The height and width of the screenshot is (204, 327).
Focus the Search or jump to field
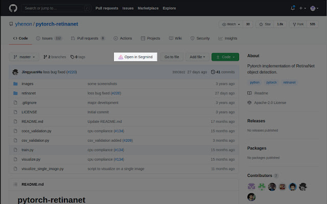tap(56, 8)
